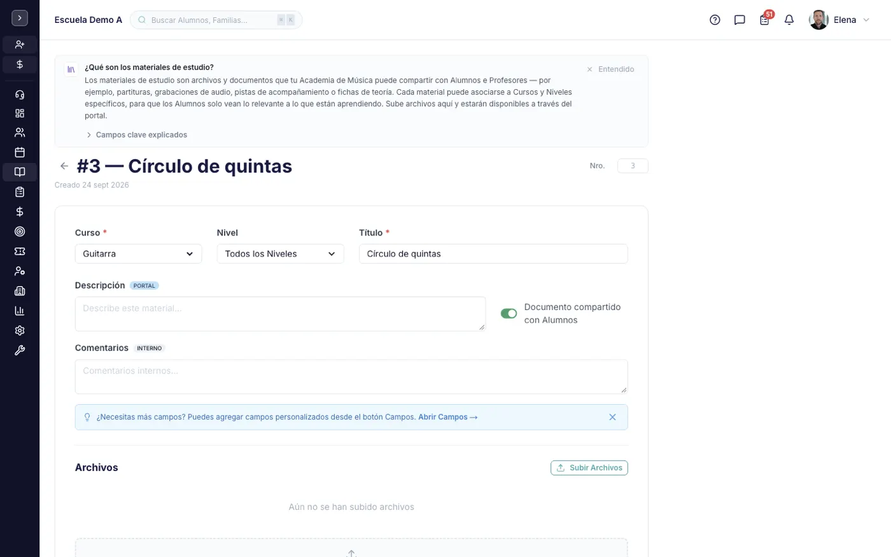Click the lightbulb icon in the tip bar
Screen dimensions: 891x557
(87, 417)
